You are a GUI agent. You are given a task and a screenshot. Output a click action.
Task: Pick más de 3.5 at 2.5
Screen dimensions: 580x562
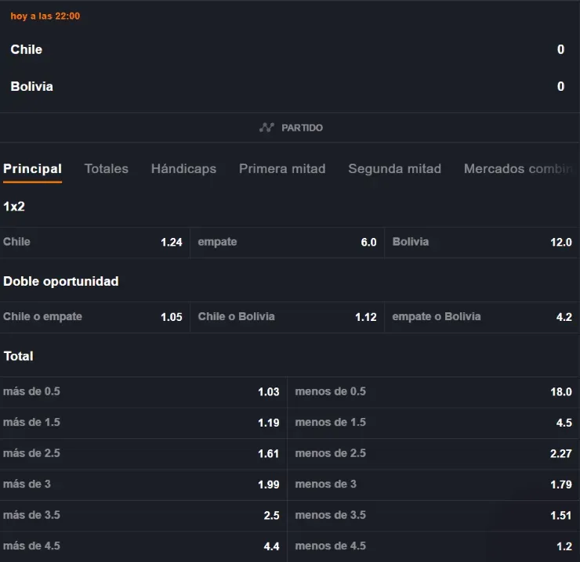[x=143, y=516]
